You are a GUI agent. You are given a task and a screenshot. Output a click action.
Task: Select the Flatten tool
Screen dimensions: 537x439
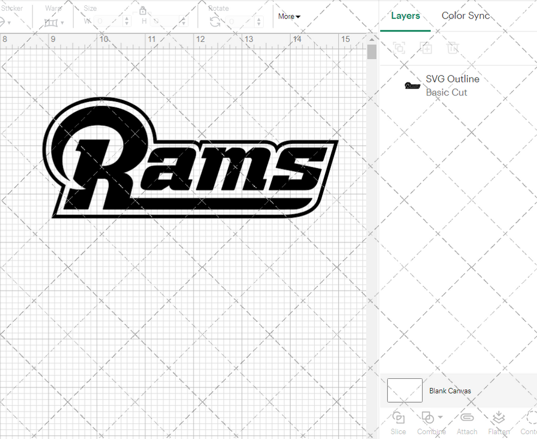[498, 417]
